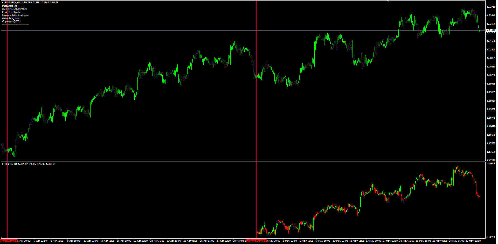Open the dropdown triangle beside EURUSDx,H1
The width and height of the screenshot is (498, 244).
(x=3, y=3)
